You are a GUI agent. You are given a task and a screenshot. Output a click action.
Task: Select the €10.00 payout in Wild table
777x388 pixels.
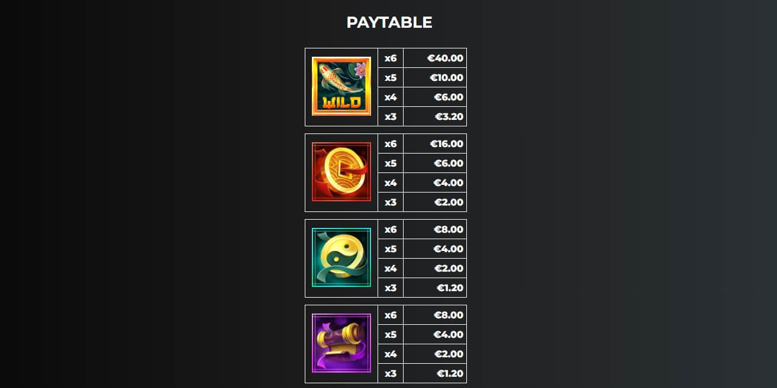point(446,77)
